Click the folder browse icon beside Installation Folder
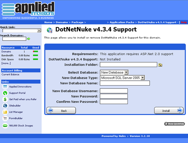Viewport: 188px width, 143px height. pyautogui.click(x=160, y=65)
